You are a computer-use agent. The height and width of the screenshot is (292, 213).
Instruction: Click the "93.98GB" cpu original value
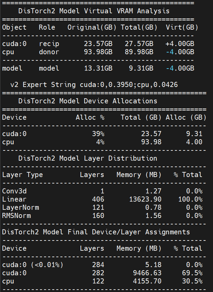(98, 52)
